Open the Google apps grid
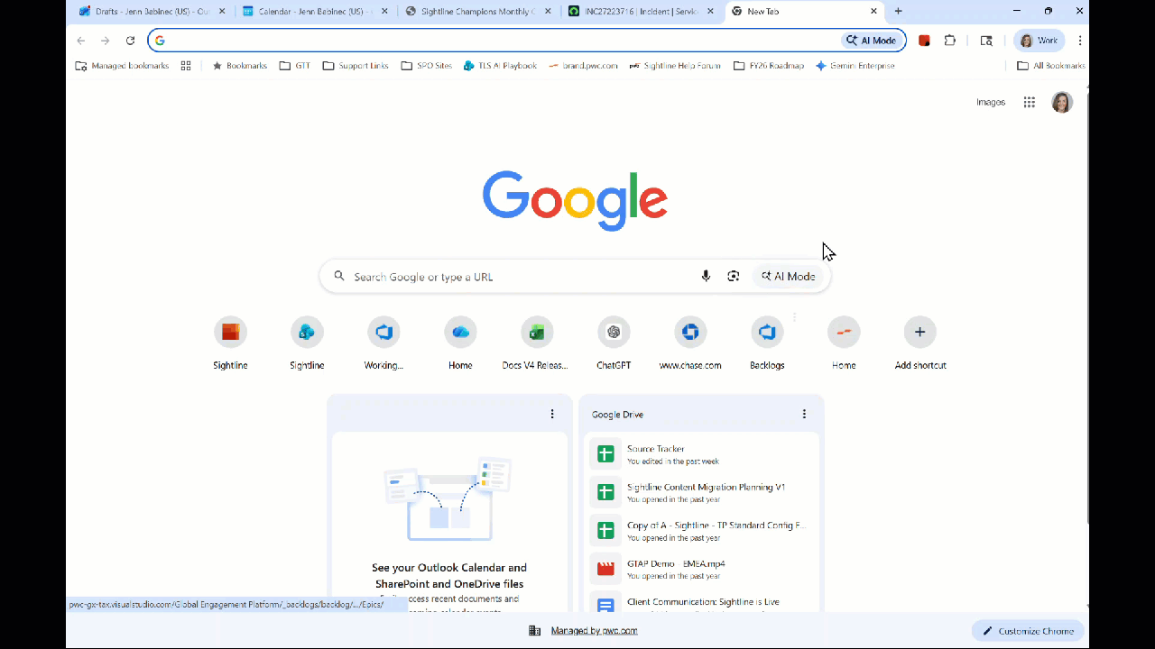Image resolution: width=1155 pixels, height=649 pixels. click(1030, 102)
